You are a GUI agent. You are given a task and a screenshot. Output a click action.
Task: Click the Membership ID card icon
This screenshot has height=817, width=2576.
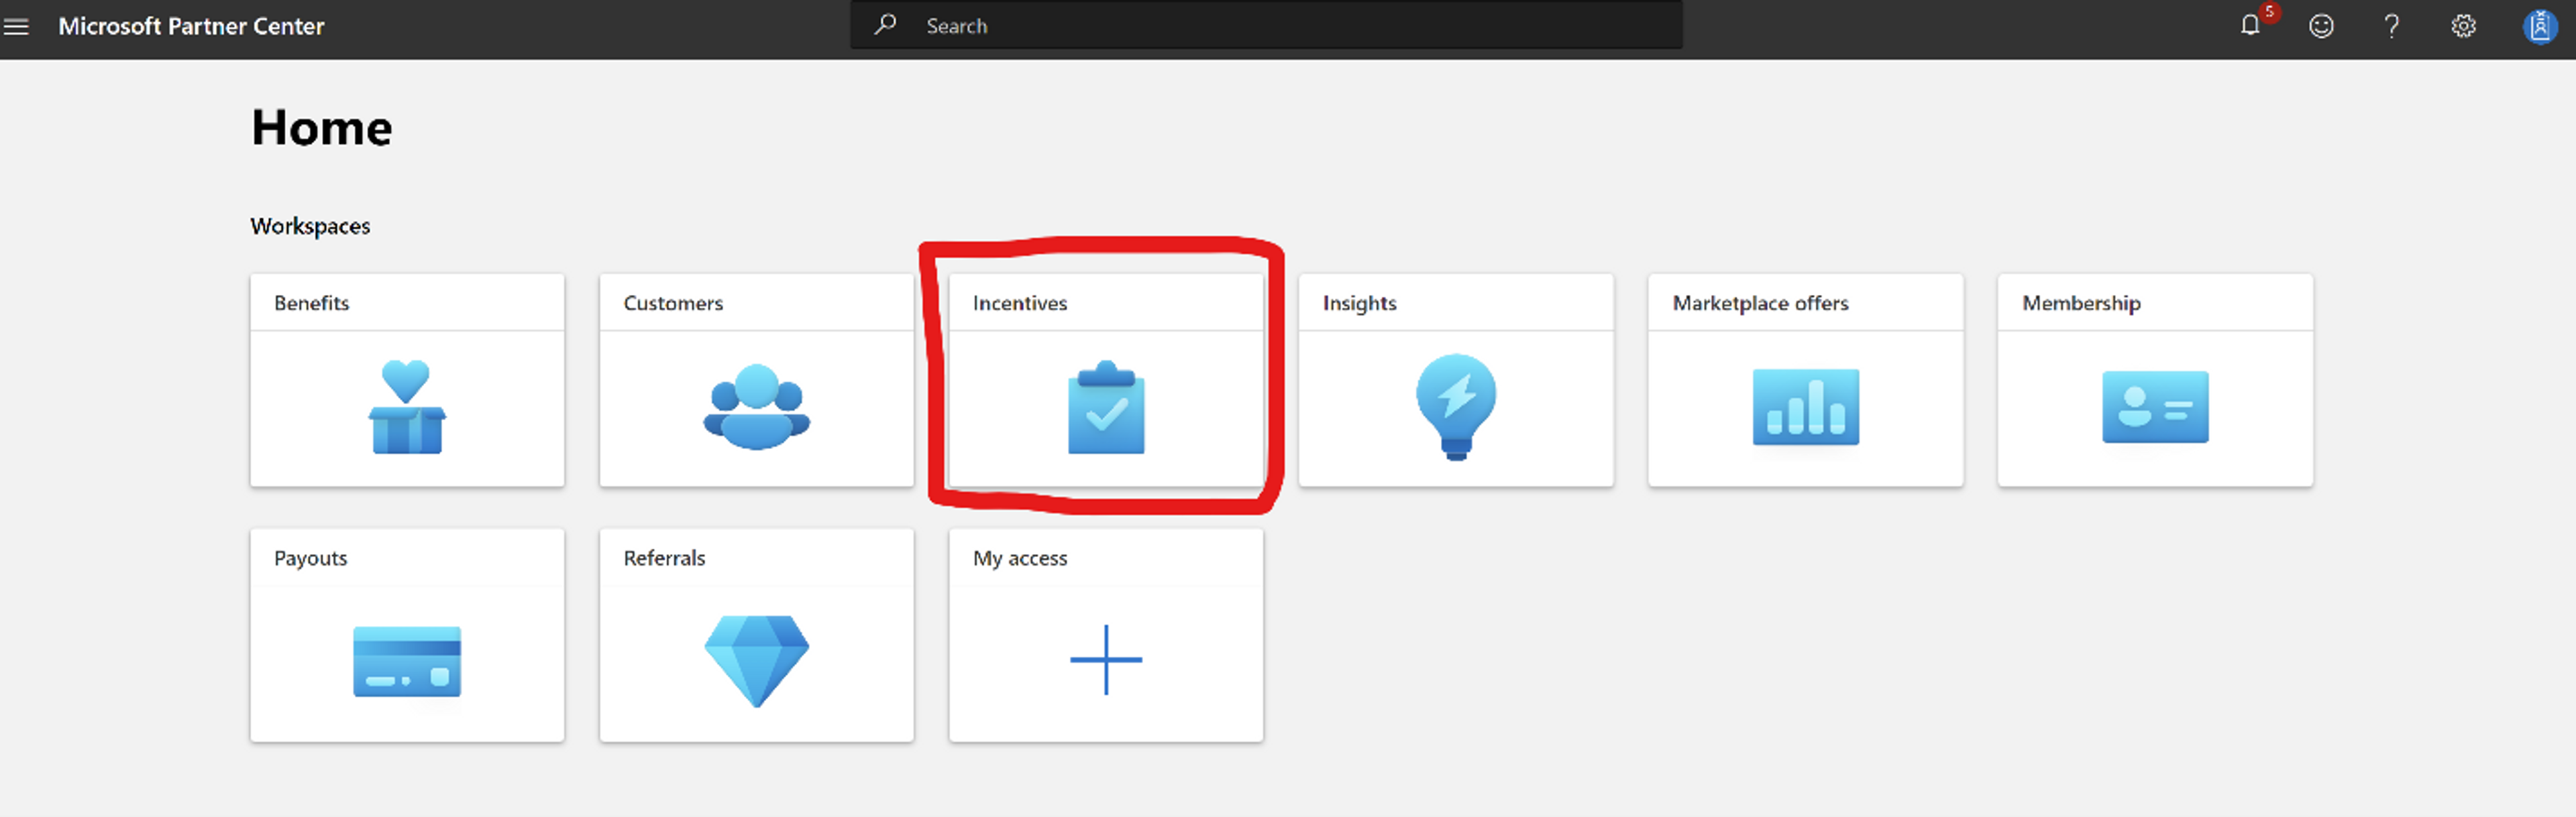[x=2155, y=407]
